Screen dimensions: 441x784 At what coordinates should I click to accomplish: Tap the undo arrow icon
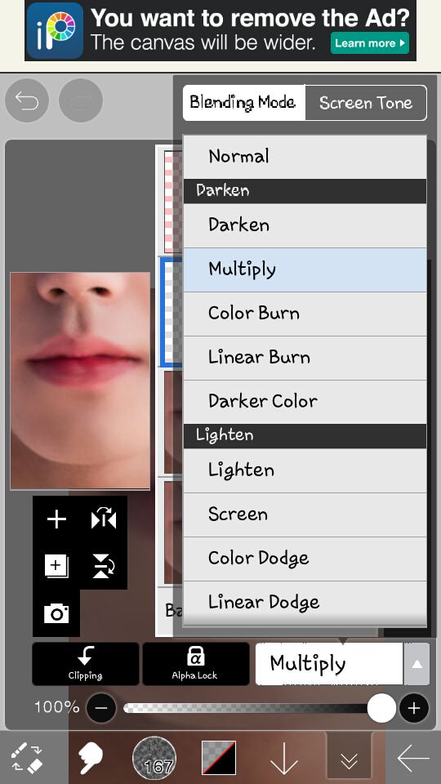click(27, 100)
